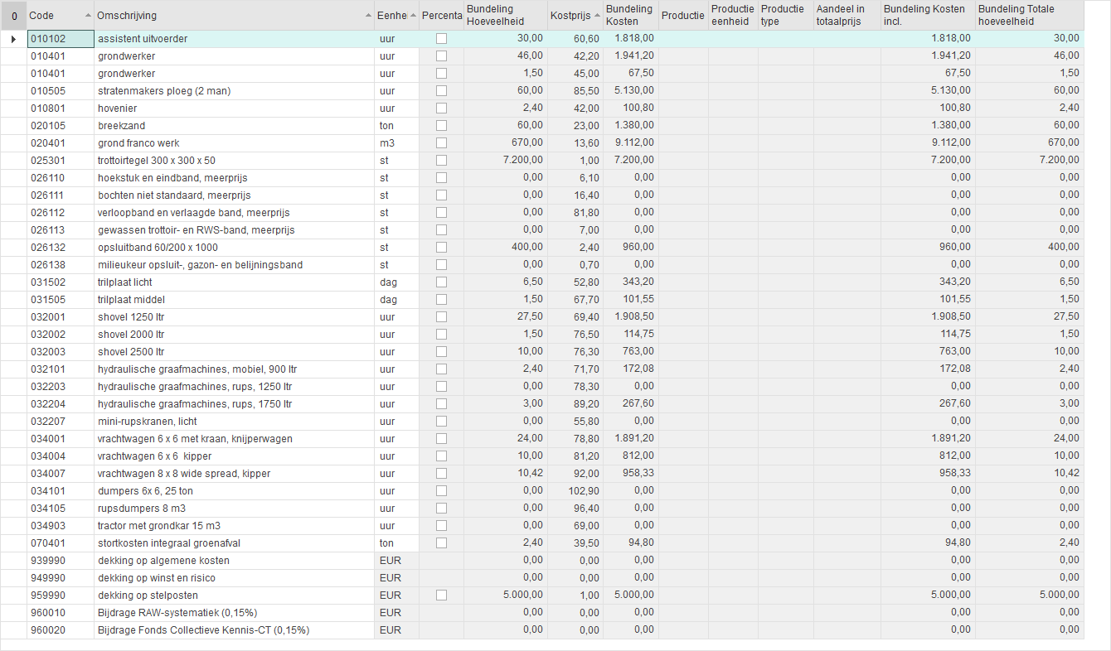Click the Productie type column header
Viewport: 1111px width, 651px height.
785,16
